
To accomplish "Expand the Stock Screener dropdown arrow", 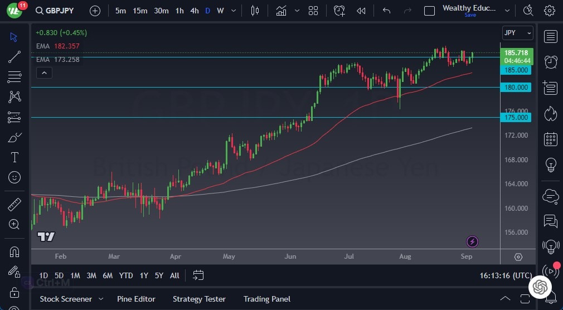I will [101, 299].
